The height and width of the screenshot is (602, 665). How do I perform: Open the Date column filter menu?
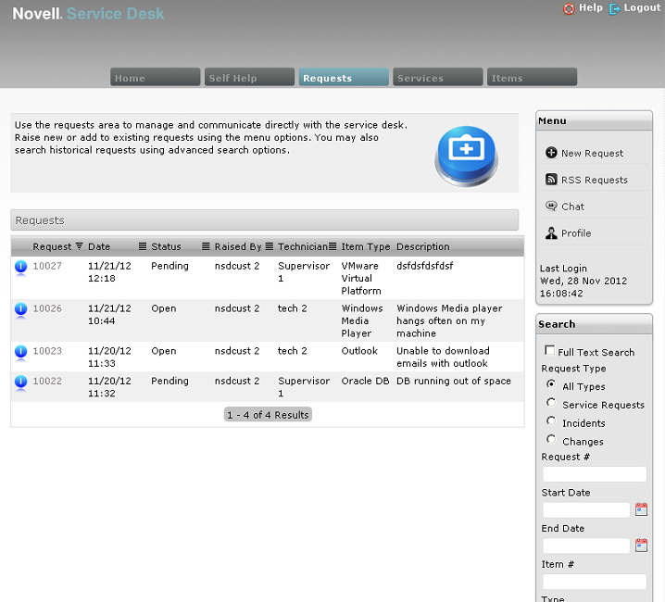(x=143, y=246)
